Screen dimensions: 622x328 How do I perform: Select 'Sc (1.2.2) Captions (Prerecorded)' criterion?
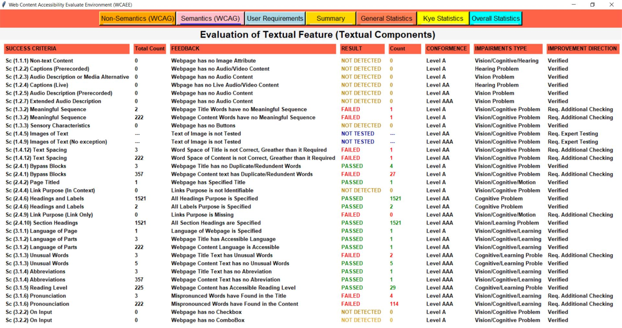click(x=47, y=69)
